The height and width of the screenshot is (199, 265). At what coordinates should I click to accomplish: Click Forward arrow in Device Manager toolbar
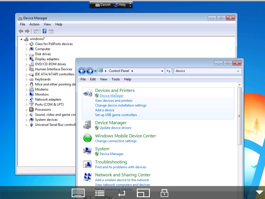(x=27, y=31)
